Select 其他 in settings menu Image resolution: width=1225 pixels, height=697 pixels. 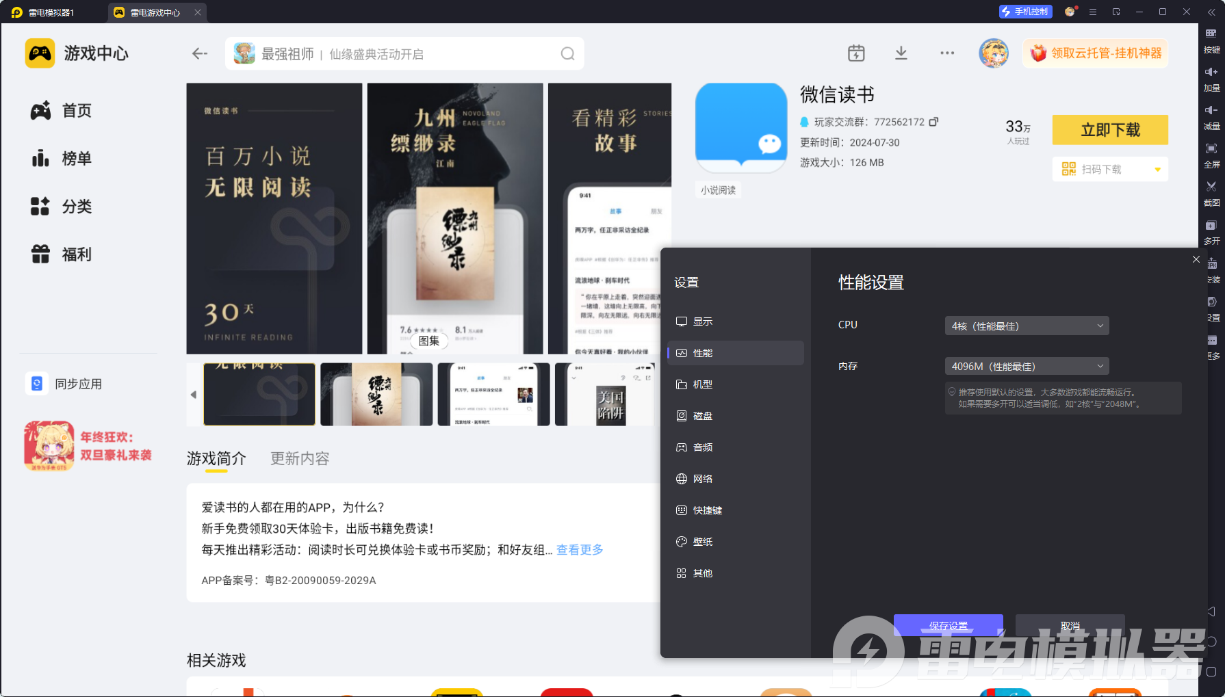point(736,573)
